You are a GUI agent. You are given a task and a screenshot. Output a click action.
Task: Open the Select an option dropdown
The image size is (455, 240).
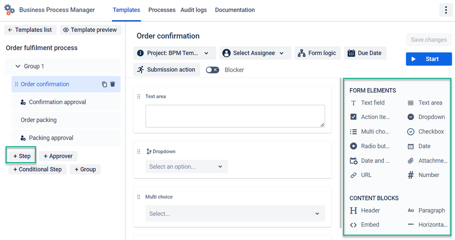[186, 167]
